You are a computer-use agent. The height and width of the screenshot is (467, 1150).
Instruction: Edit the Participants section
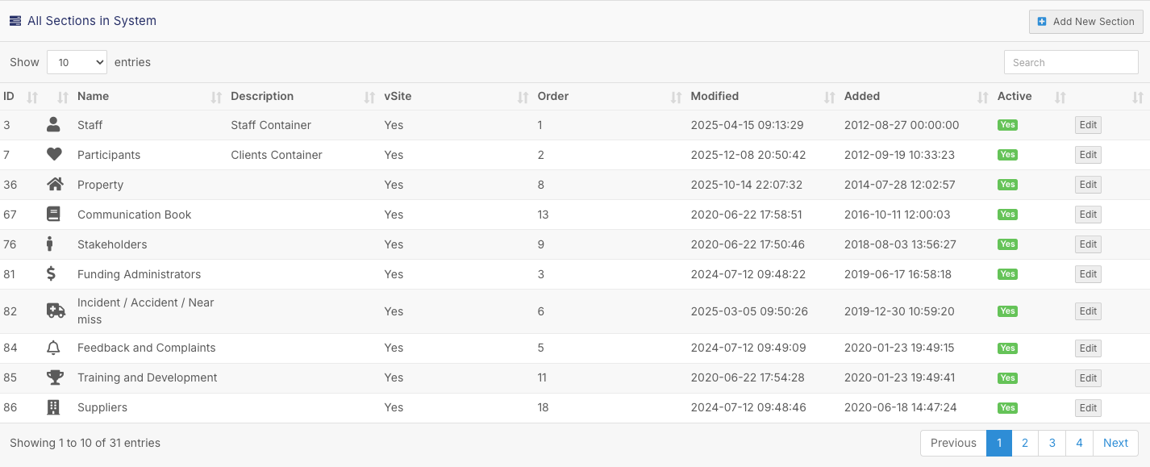(x=1088, y=155)
